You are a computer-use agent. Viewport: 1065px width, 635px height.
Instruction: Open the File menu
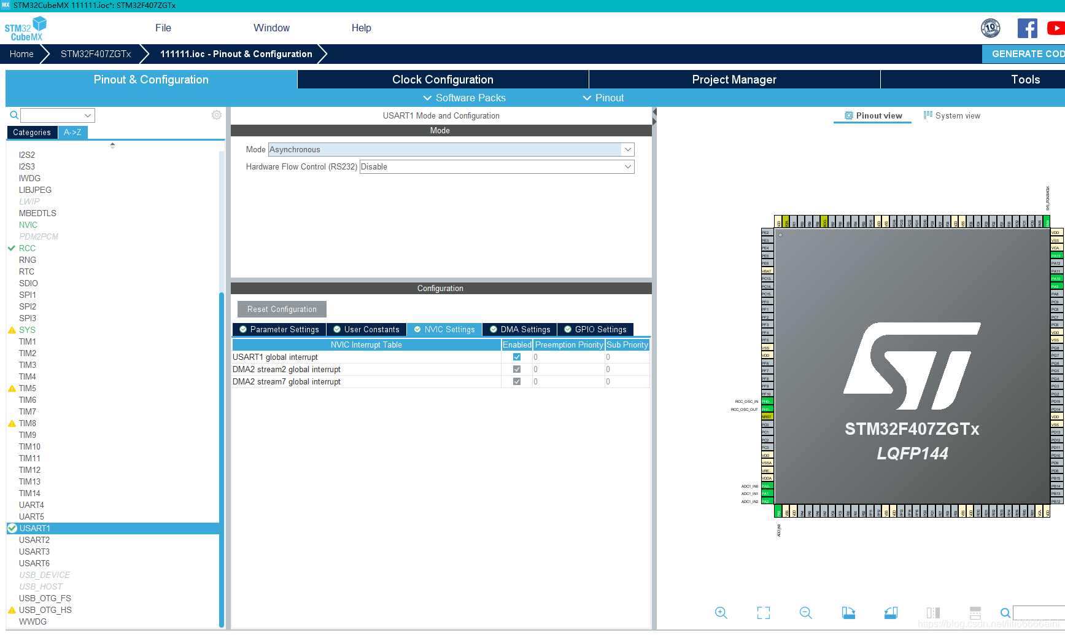point(163,28)
